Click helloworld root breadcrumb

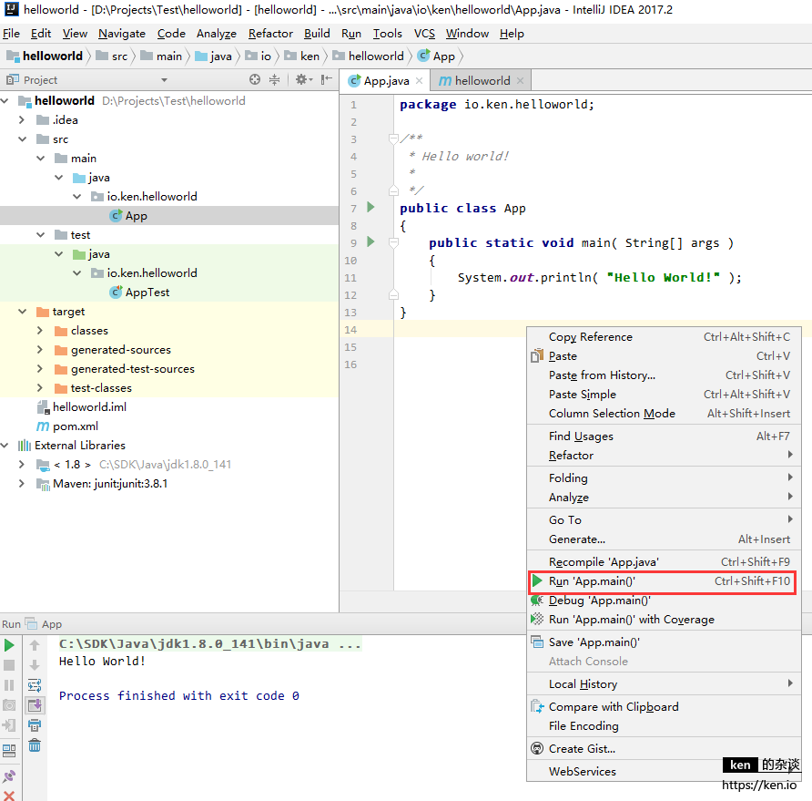point(46,56)
